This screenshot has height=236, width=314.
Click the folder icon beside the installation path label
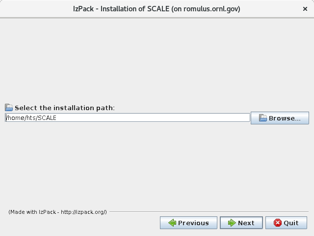click(9, 108)
